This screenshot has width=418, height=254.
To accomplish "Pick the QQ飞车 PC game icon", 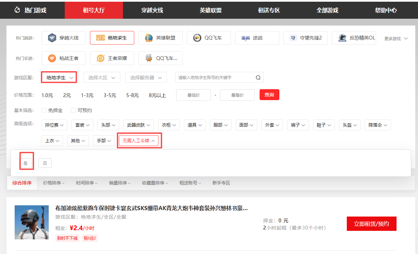I will 197,38.
